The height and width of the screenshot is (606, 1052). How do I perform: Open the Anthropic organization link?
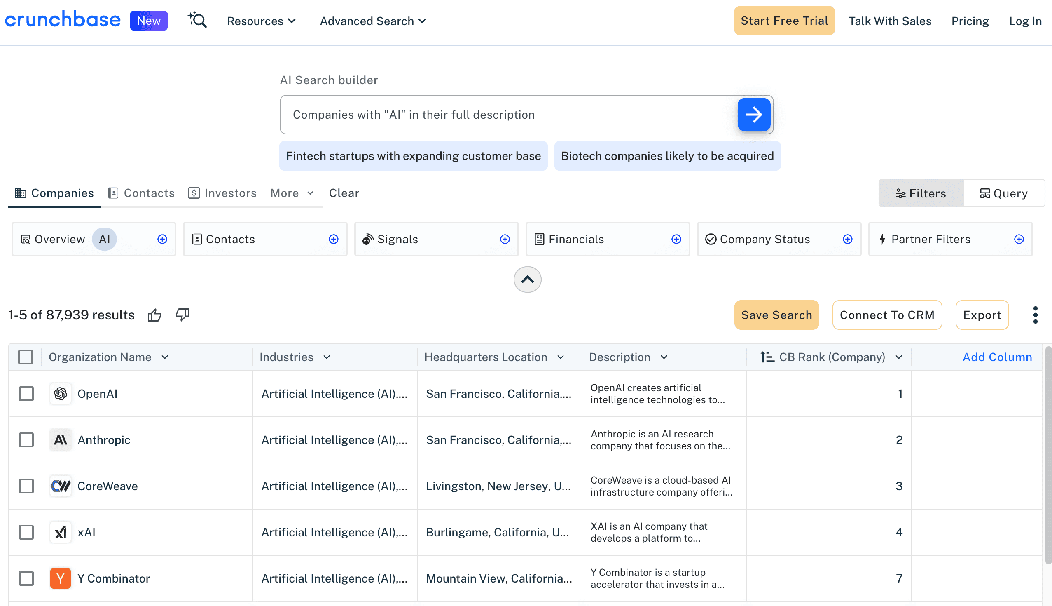[x=104, y=440]
